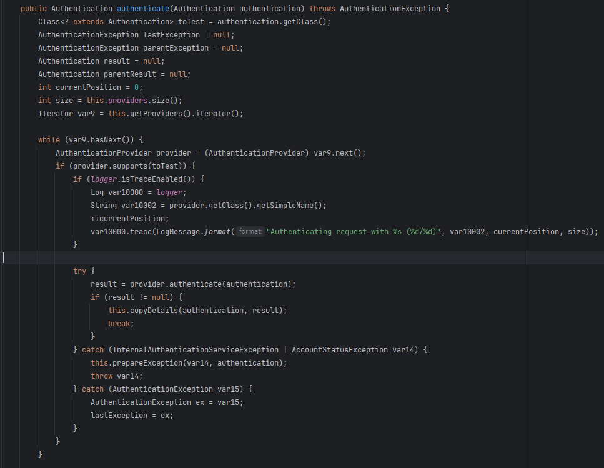Click the purple providers field reference
Screen dimensions: 604x468
pos(127,101)
